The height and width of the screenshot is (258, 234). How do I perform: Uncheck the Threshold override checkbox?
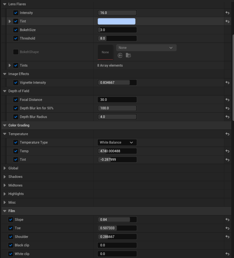[16, 39]
